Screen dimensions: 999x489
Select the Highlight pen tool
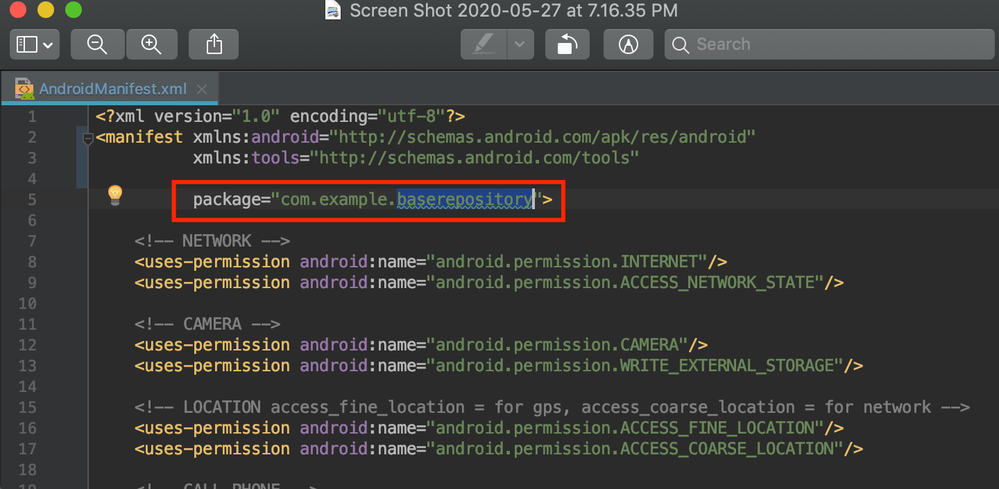(x=484, y=44)
